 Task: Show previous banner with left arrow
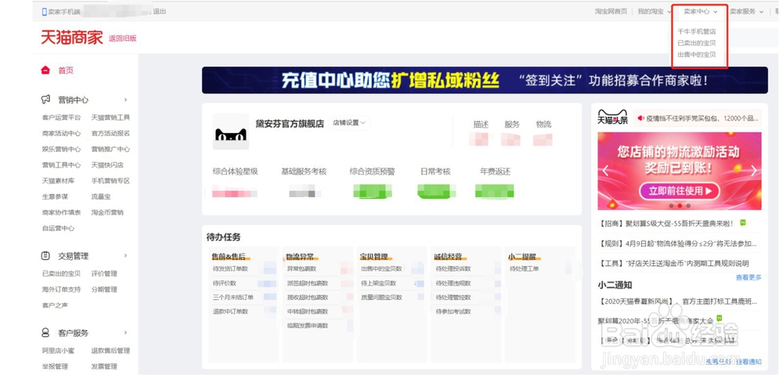[x=605, y=171]
